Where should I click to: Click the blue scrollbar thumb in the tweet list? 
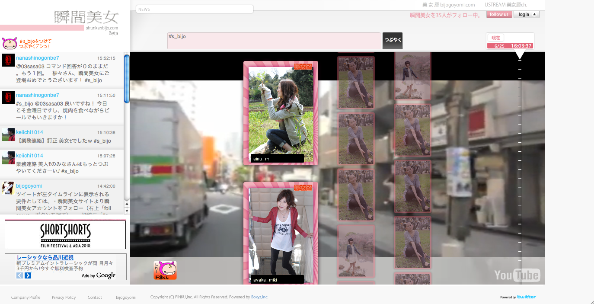click(x=127, y=78)
